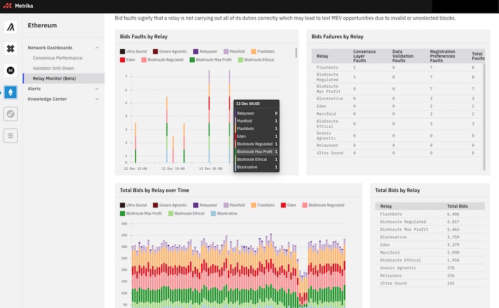Open the Validator Drill-Down dashboard

click(x=53, y=68)
